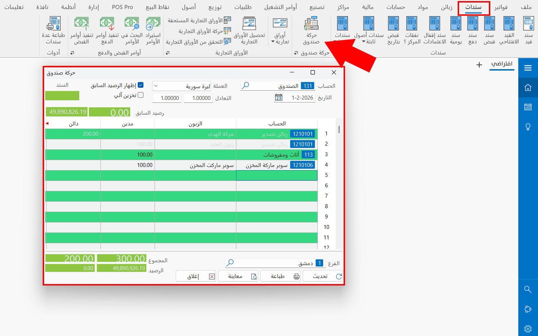
Task: Open طباعة عدة سندات tool
Action: pyautogui.click(x=53, y=30)
